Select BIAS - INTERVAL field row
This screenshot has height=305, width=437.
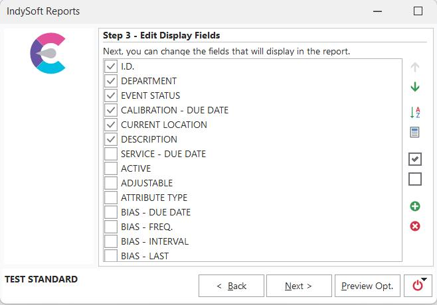(x=154, y=241)
